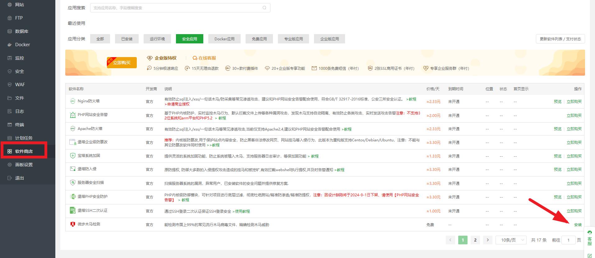Select the 已安装 category tab

127,39
